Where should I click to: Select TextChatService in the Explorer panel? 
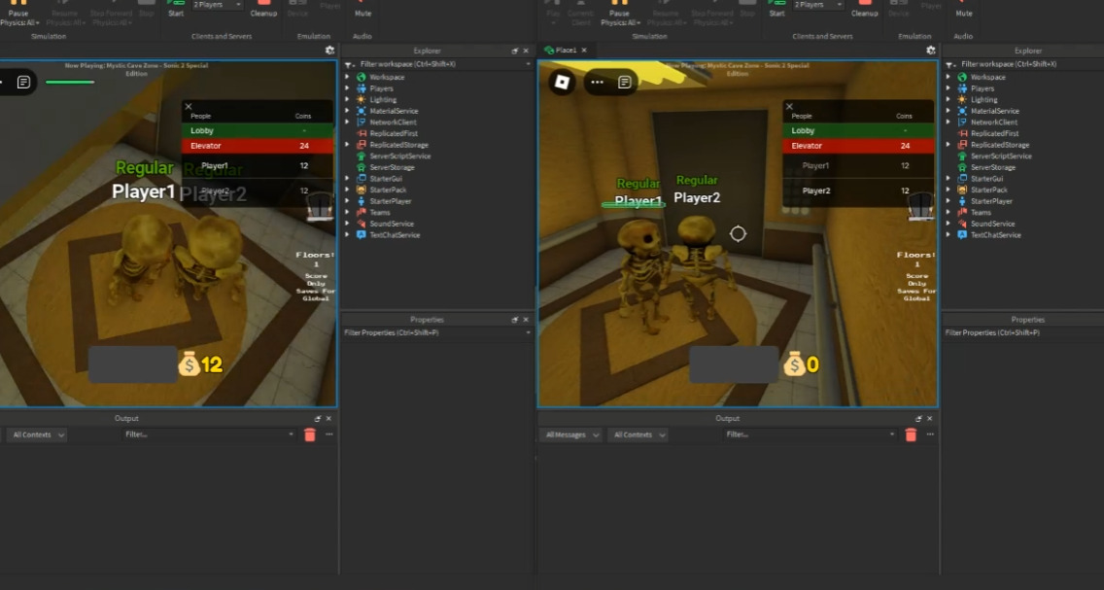pyautogui.click(x=397, y=234)
